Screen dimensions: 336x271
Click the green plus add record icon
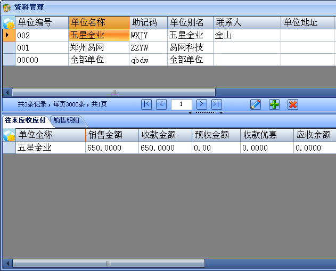[274, 104]
